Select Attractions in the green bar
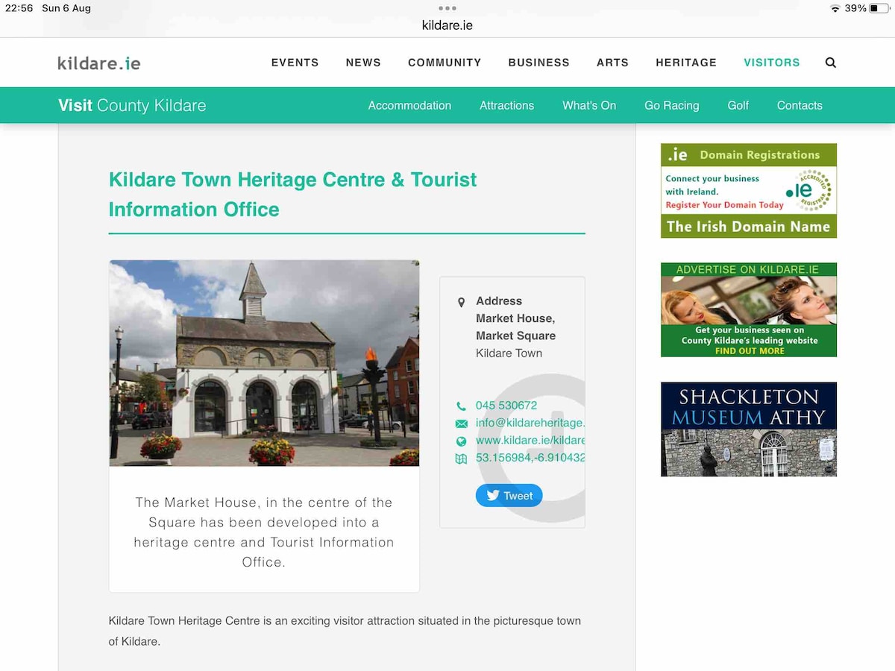895x671 pixels. (x=506, y=105)
